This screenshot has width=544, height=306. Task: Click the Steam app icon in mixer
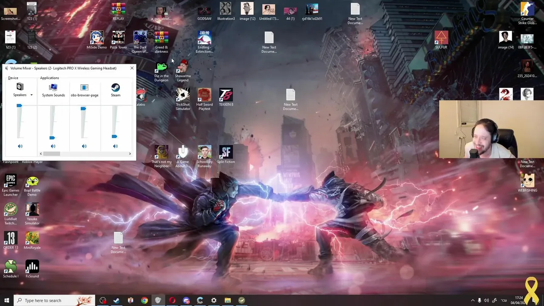click(x=115, y=87)
